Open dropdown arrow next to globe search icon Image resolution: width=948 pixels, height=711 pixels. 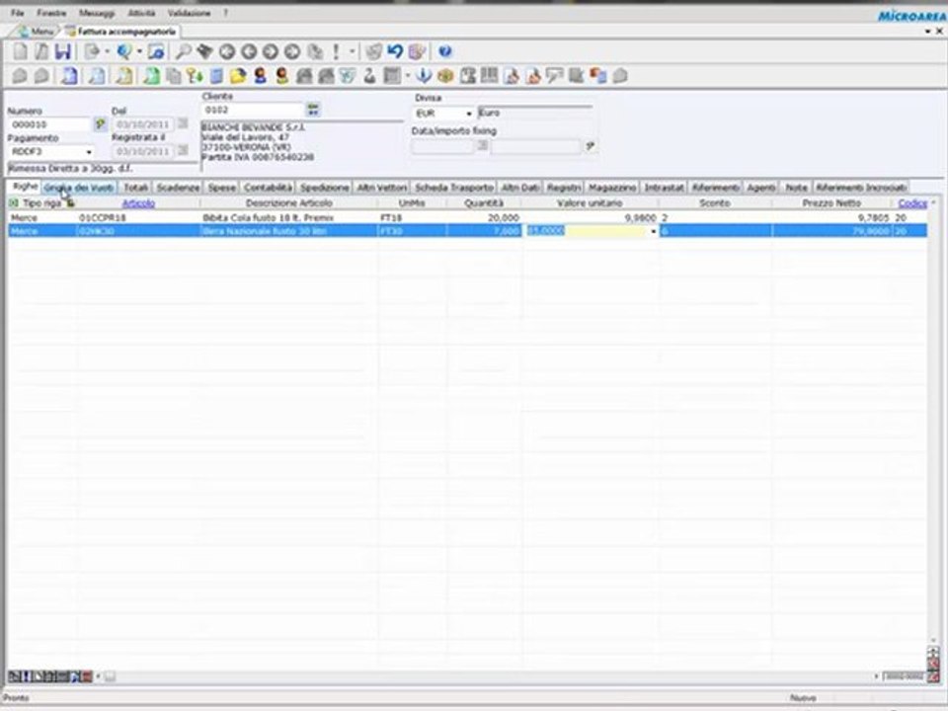pyautogui.click(x=139, y=52)
